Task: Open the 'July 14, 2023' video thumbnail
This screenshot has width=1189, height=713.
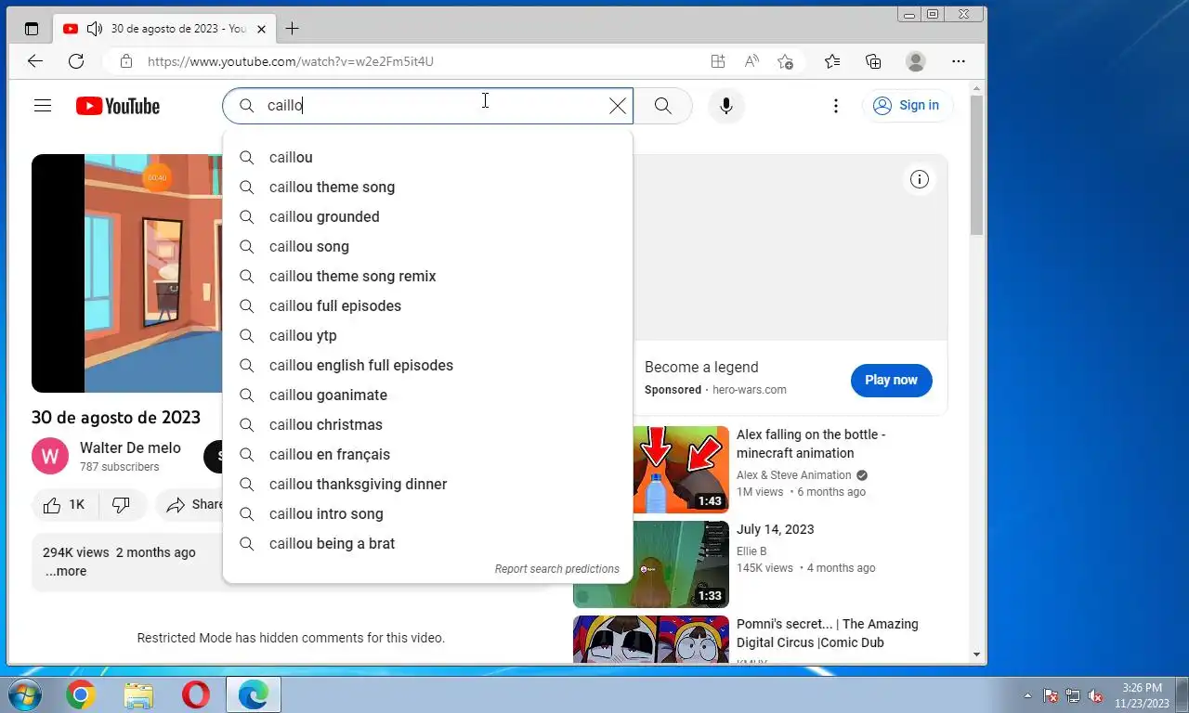Action: (x=651, y=564)
